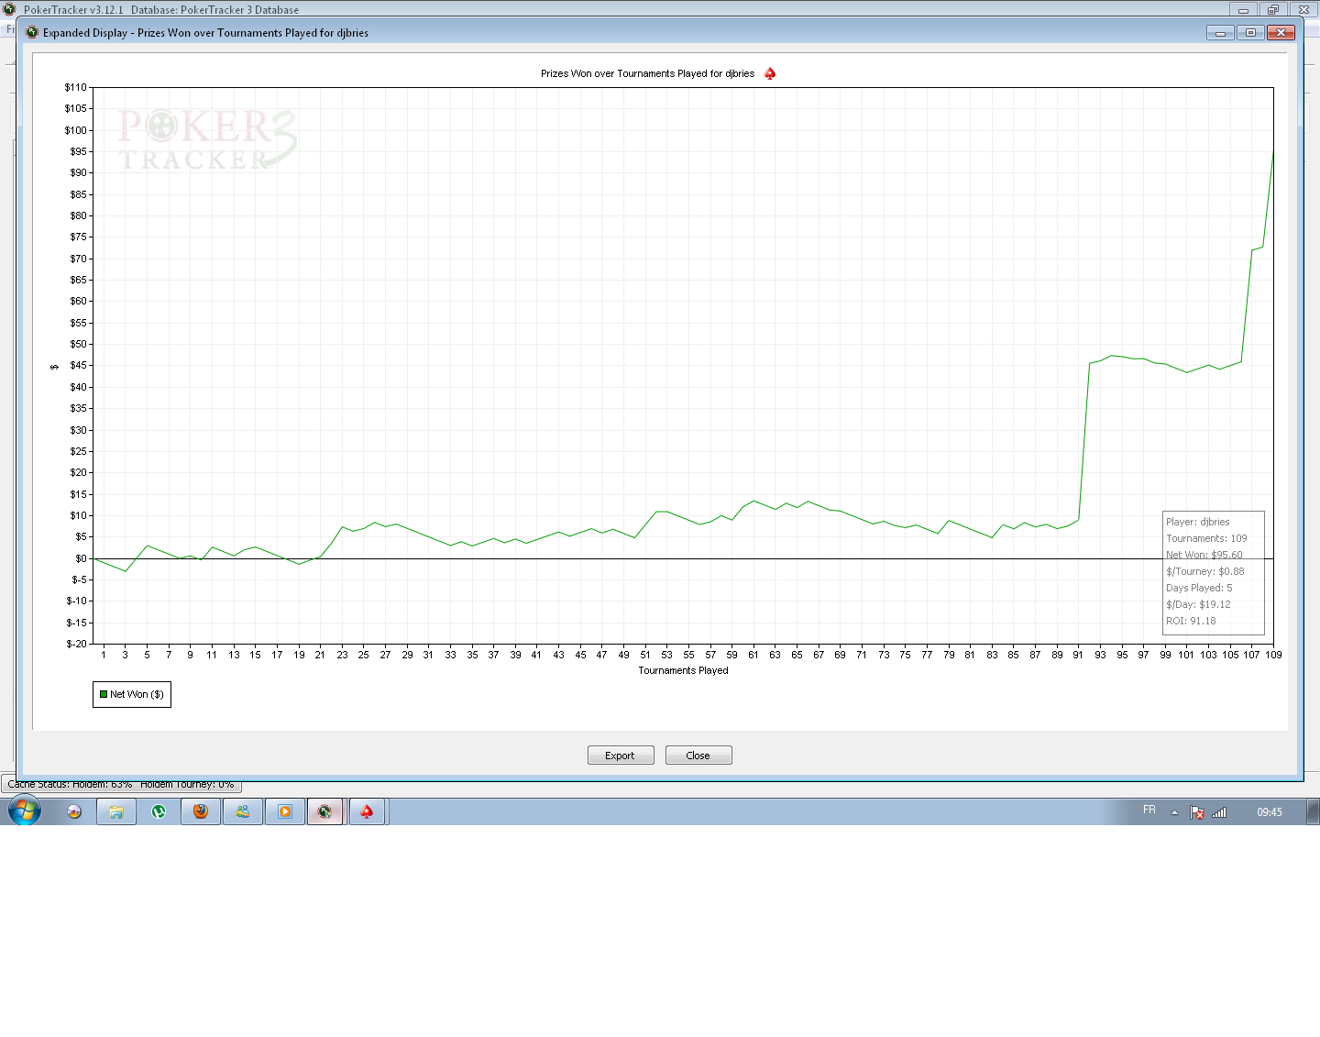
Task: Click the round disc icon beside Start
Action: (x=74, y=811)
